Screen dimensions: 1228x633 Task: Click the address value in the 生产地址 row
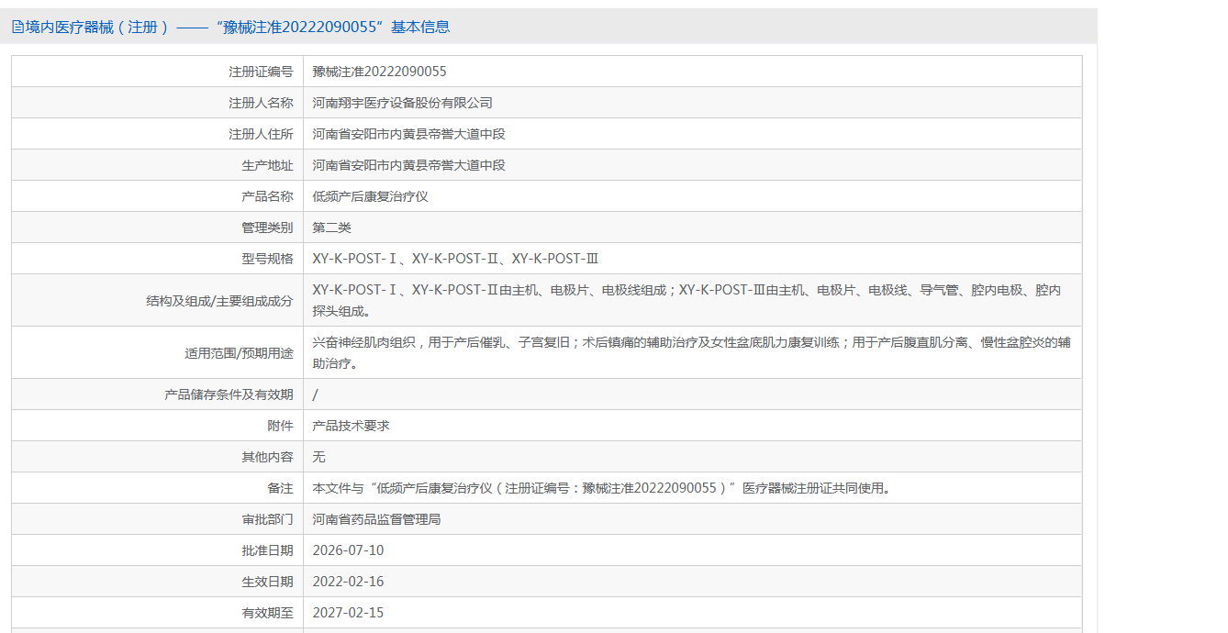click(x=408, y=165)
